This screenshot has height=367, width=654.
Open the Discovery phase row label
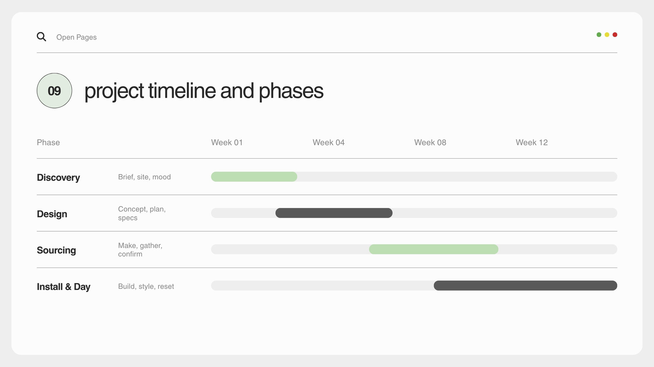[58, 177]
